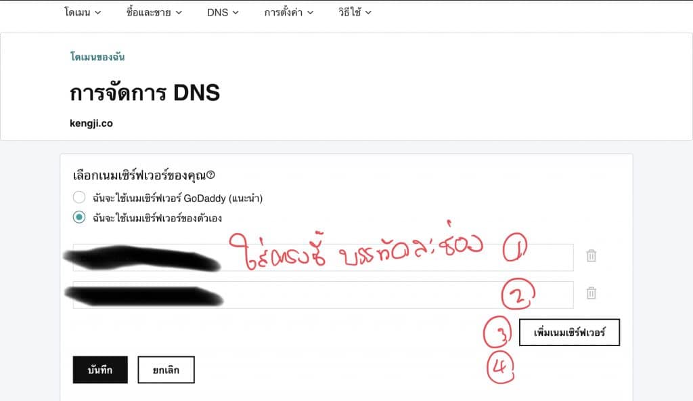Click the เพิ่มเนมเซิร์ฟเวอร์ button
693x401 pixels.
569,333
